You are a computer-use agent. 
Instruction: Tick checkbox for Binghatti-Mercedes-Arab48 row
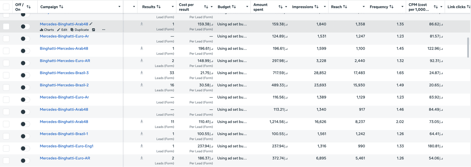click(x=6, y=51)
